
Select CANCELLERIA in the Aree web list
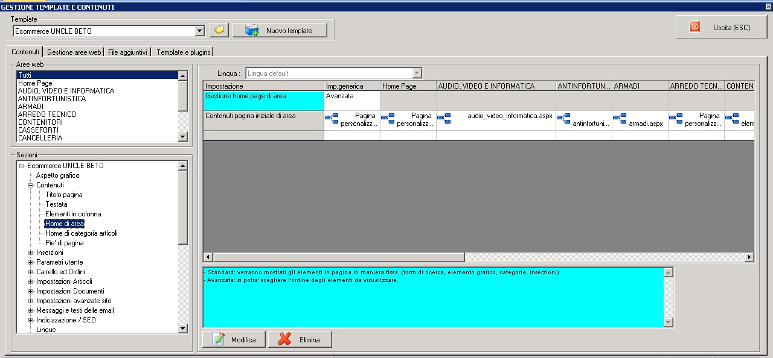pyautogui.click(x=98, y=137)
